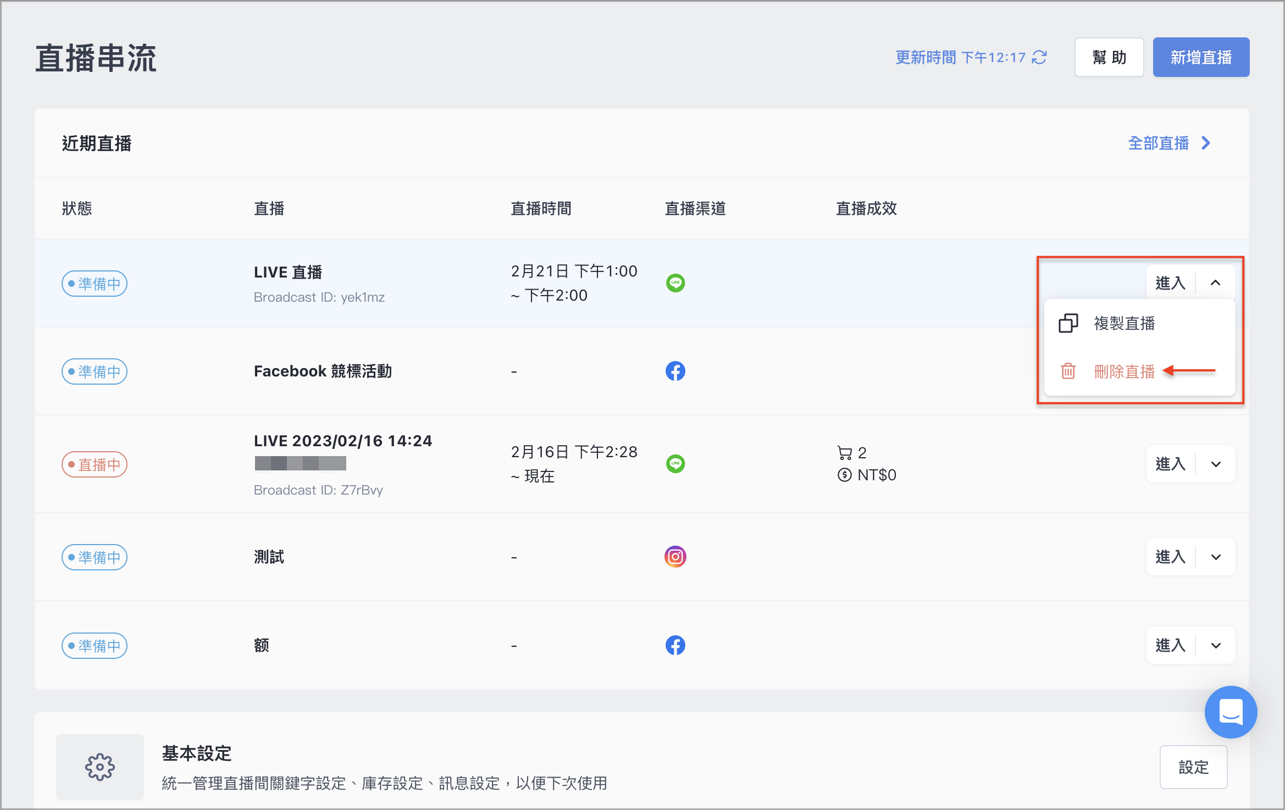Click the 新增直播 button
Screen dimensions: 1285x810
[x=1201, y=57]
